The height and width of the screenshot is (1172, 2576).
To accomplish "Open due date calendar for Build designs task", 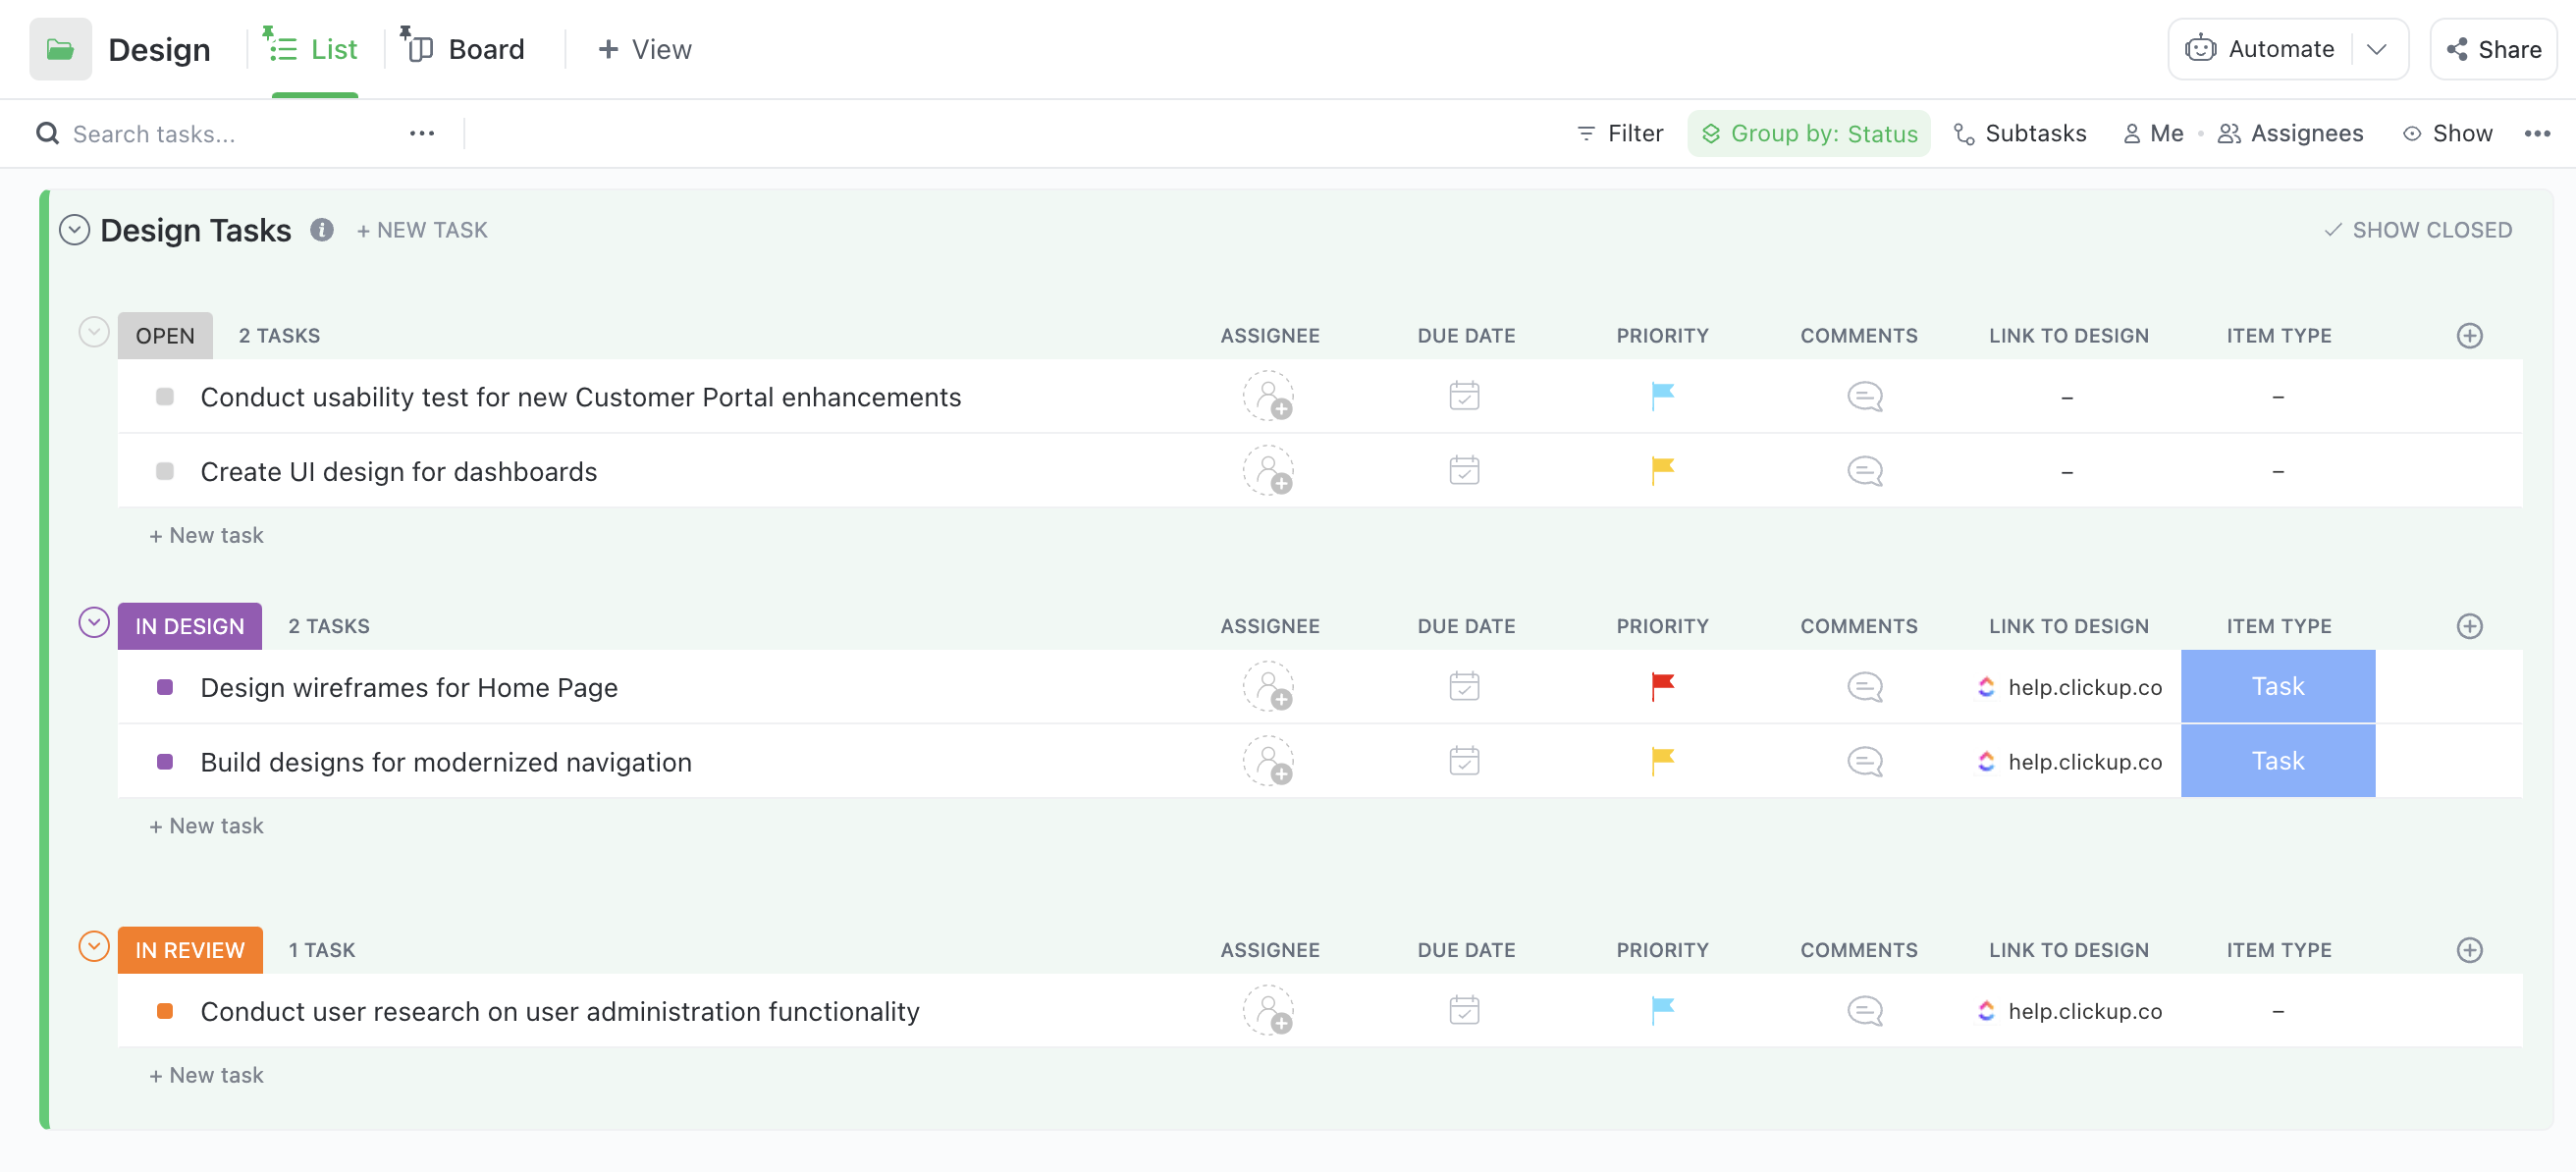I will point(1464,762).
